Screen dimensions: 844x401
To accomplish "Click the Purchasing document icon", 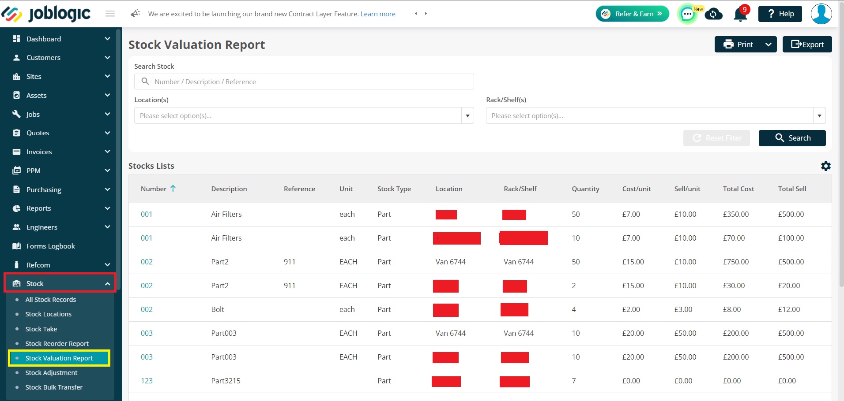I will tap(17, 189).
